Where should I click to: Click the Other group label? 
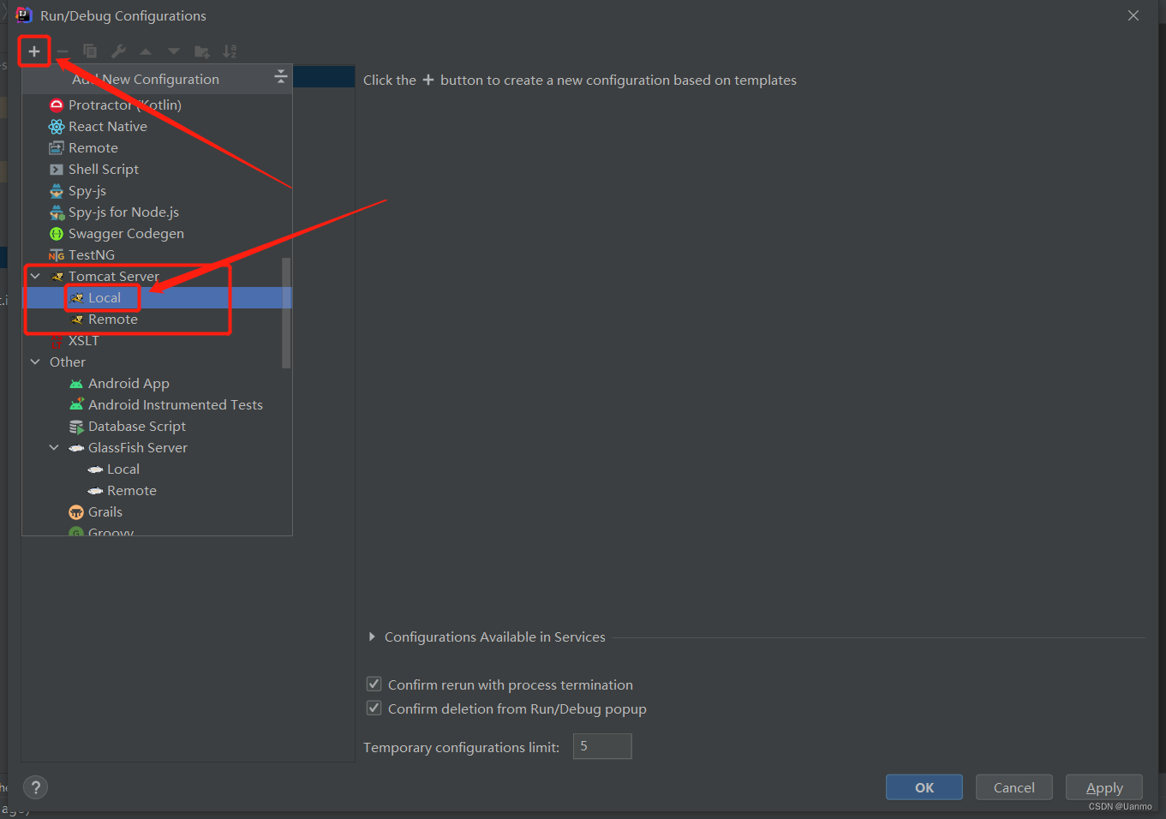coord(68,362)
